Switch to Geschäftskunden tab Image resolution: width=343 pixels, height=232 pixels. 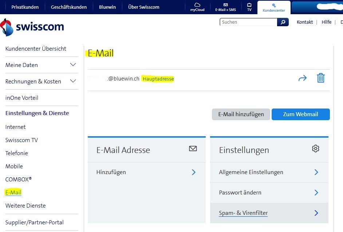[69, 7]
